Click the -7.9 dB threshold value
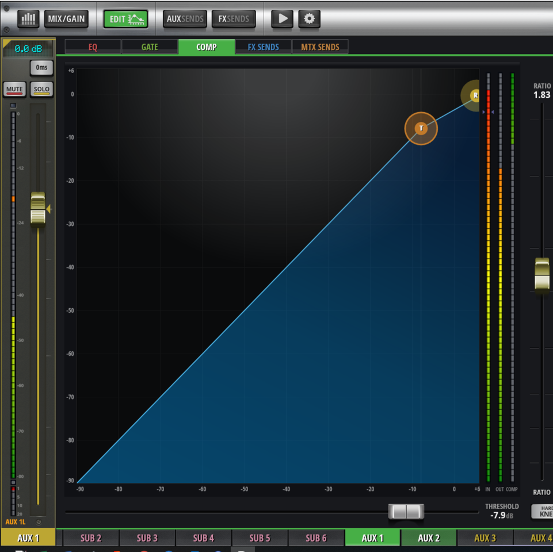Image resolution: width=553 pixels, height=552 pixels. (x=502, y=515)
